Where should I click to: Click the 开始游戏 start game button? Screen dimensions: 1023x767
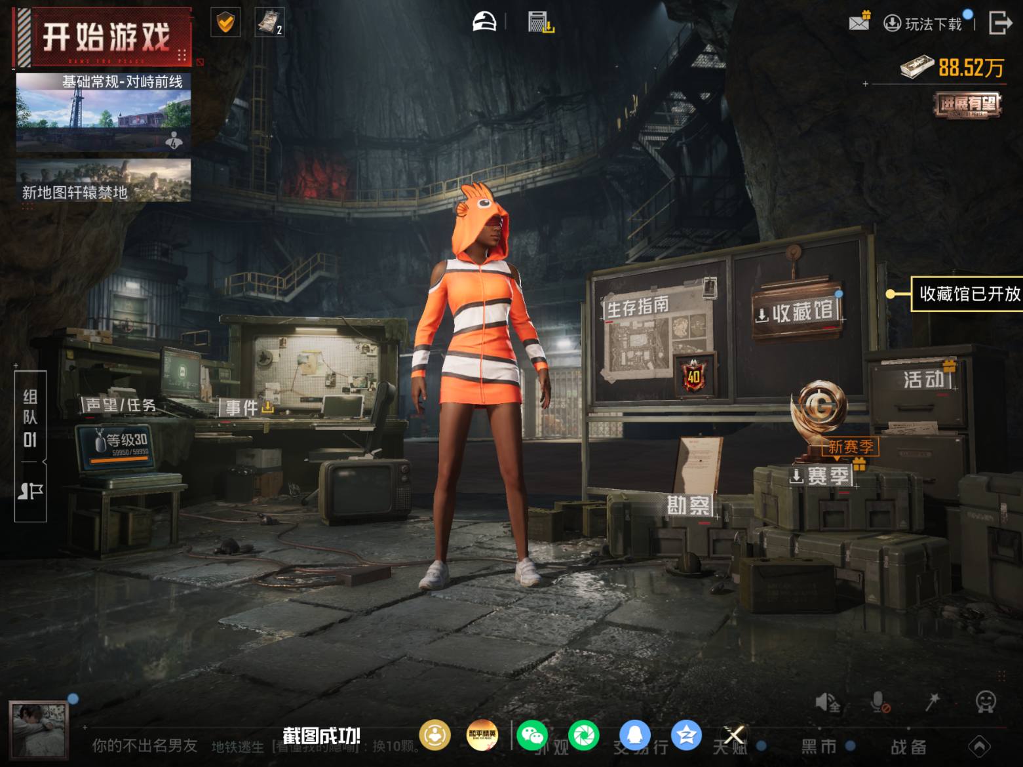[x=105, y=37]
